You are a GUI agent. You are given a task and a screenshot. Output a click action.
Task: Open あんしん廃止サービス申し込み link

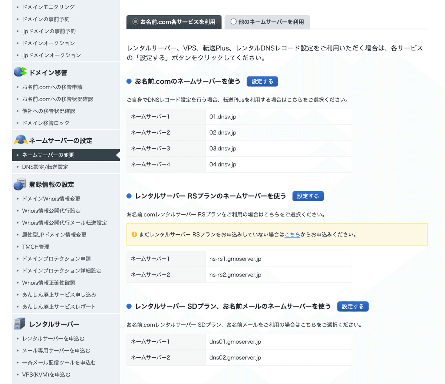click(x=59, y=295)
